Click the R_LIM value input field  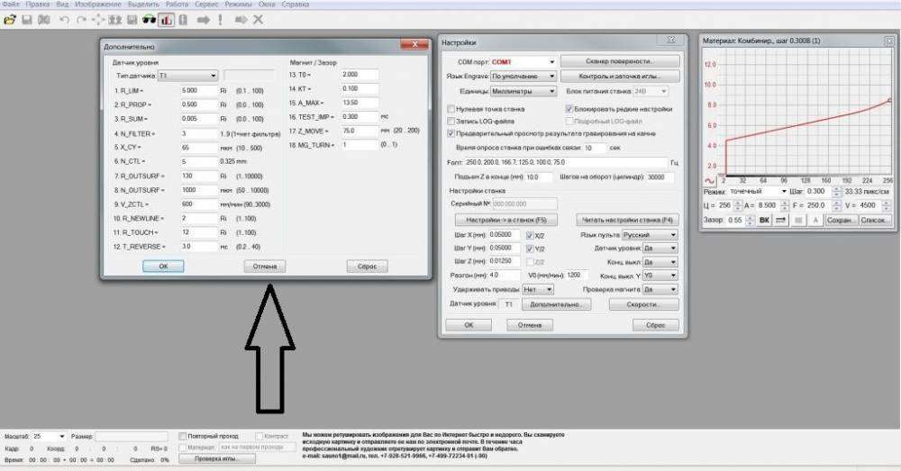pyautogui.click(x=197, y=91)
